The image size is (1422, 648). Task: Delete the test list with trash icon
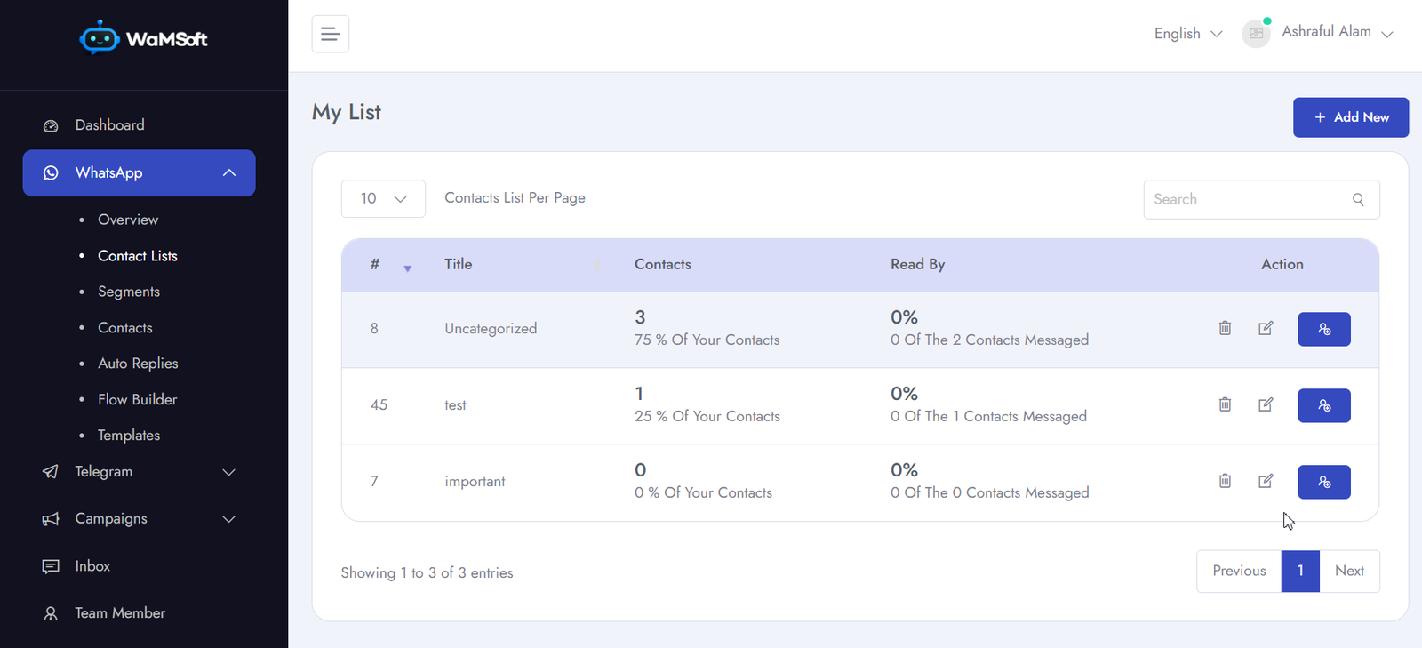(x=1225, y=404)
